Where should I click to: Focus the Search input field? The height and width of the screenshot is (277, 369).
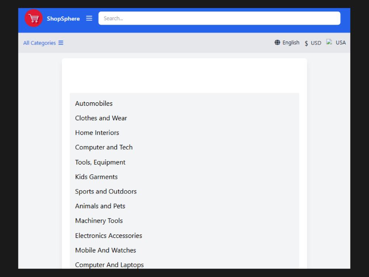[x=219, y=18]
